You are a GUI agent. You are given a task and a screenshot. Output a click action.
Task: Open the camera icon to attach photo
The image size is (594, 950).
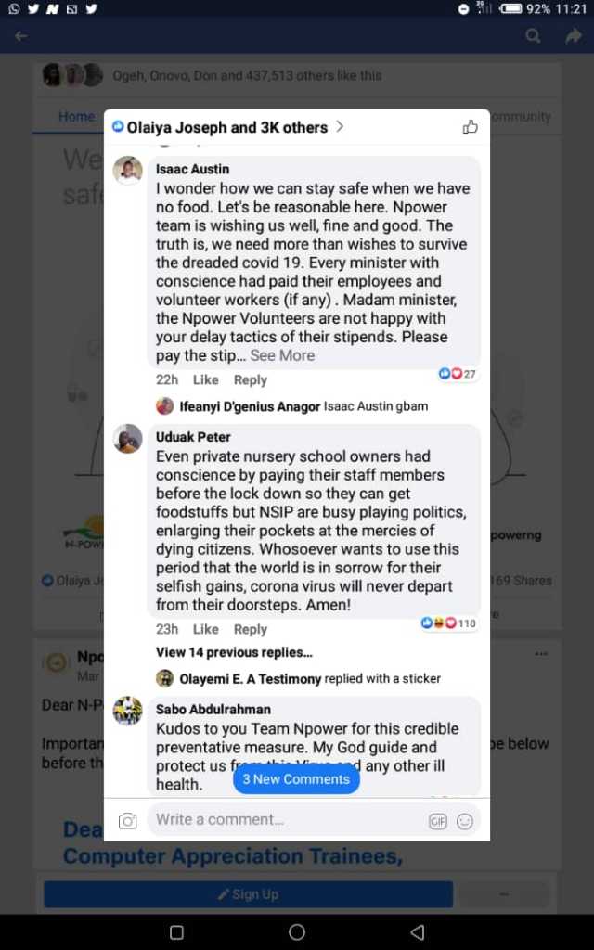127,821
